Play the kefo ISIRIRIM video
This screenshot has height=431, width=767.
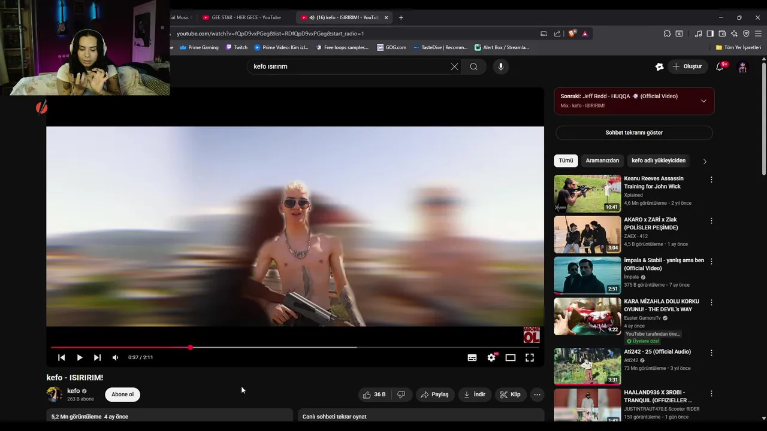(x=79, y=357)
